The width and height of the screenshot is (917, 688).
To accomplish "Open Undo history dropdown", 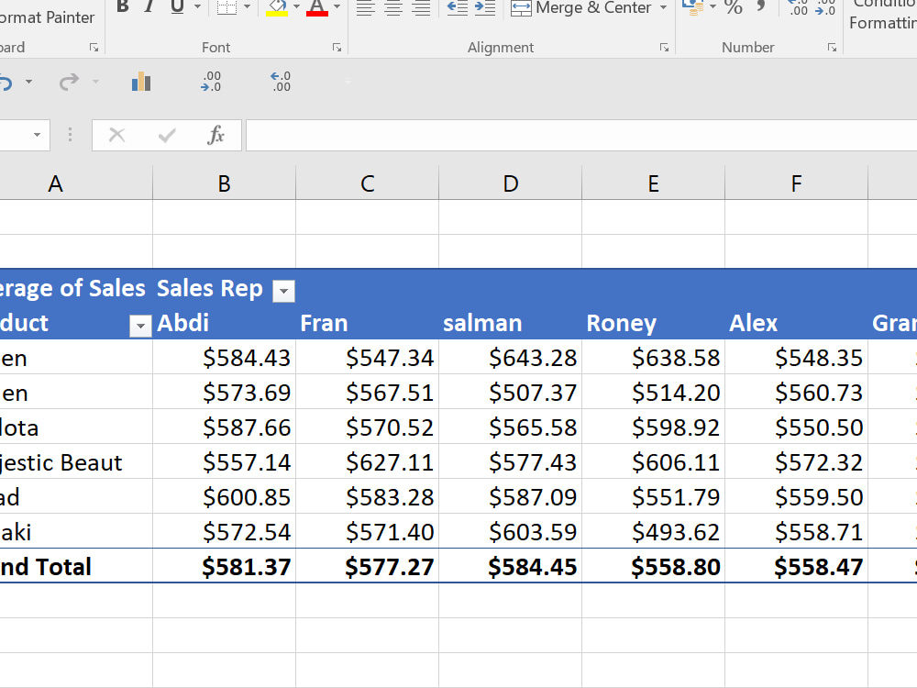I will coord(28,82).
